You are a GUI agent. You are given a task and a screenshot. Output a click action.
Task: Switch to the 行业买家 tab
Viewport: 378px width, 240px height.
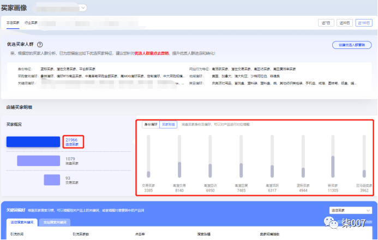click(x=32, y=23)
